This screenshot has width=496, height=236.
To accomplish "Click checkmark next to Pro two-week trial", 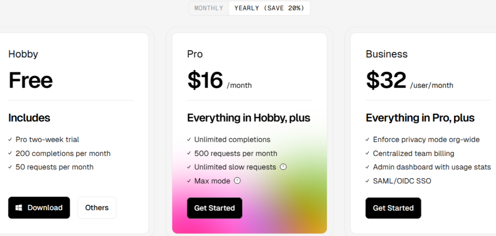I will (x=10, y=139).
